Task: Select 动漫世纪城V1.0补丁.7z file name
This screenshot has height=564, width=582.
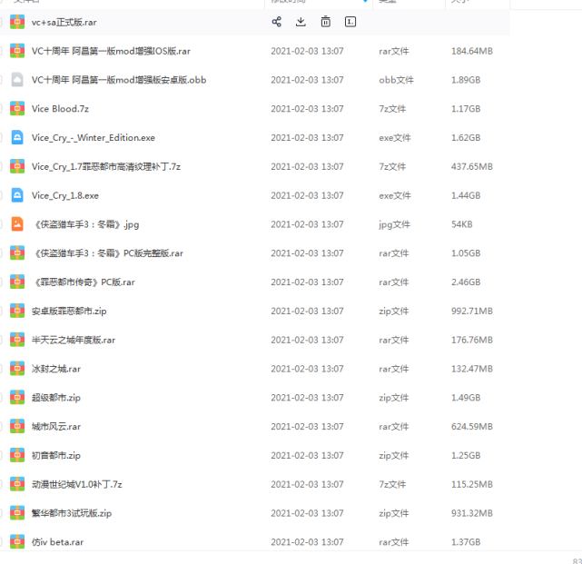Action: [77, 485]
